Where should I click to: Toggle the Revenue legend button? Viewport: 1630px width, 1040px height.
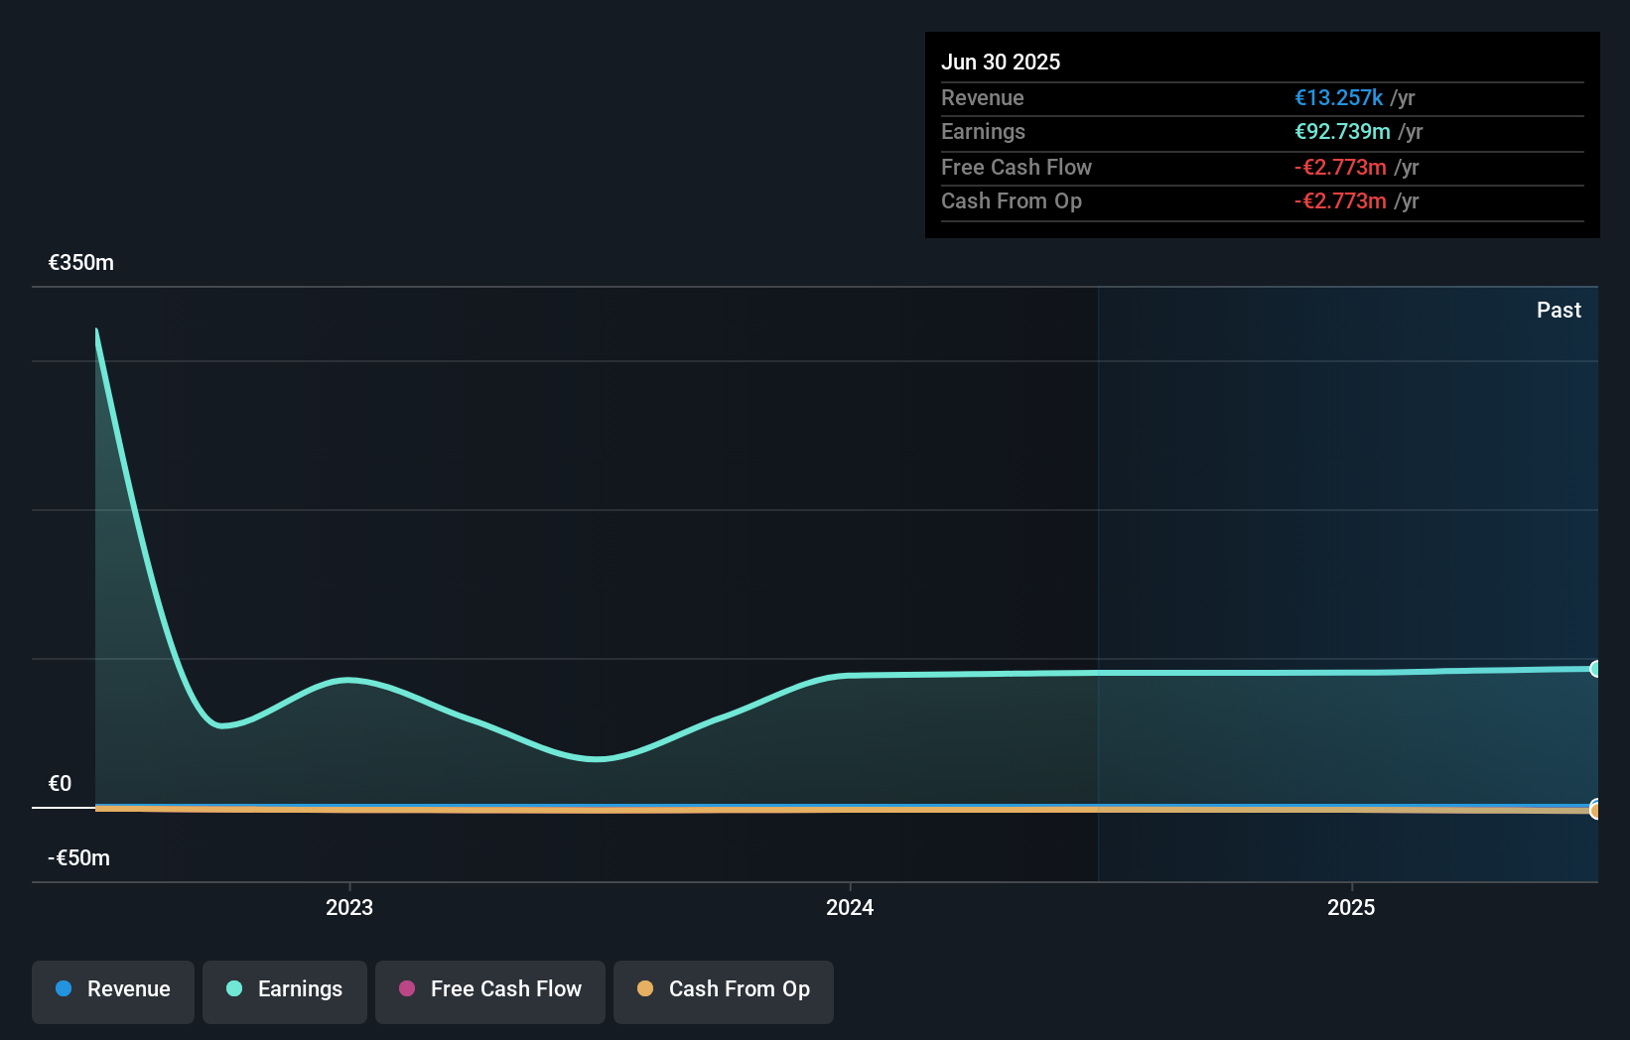113,991
